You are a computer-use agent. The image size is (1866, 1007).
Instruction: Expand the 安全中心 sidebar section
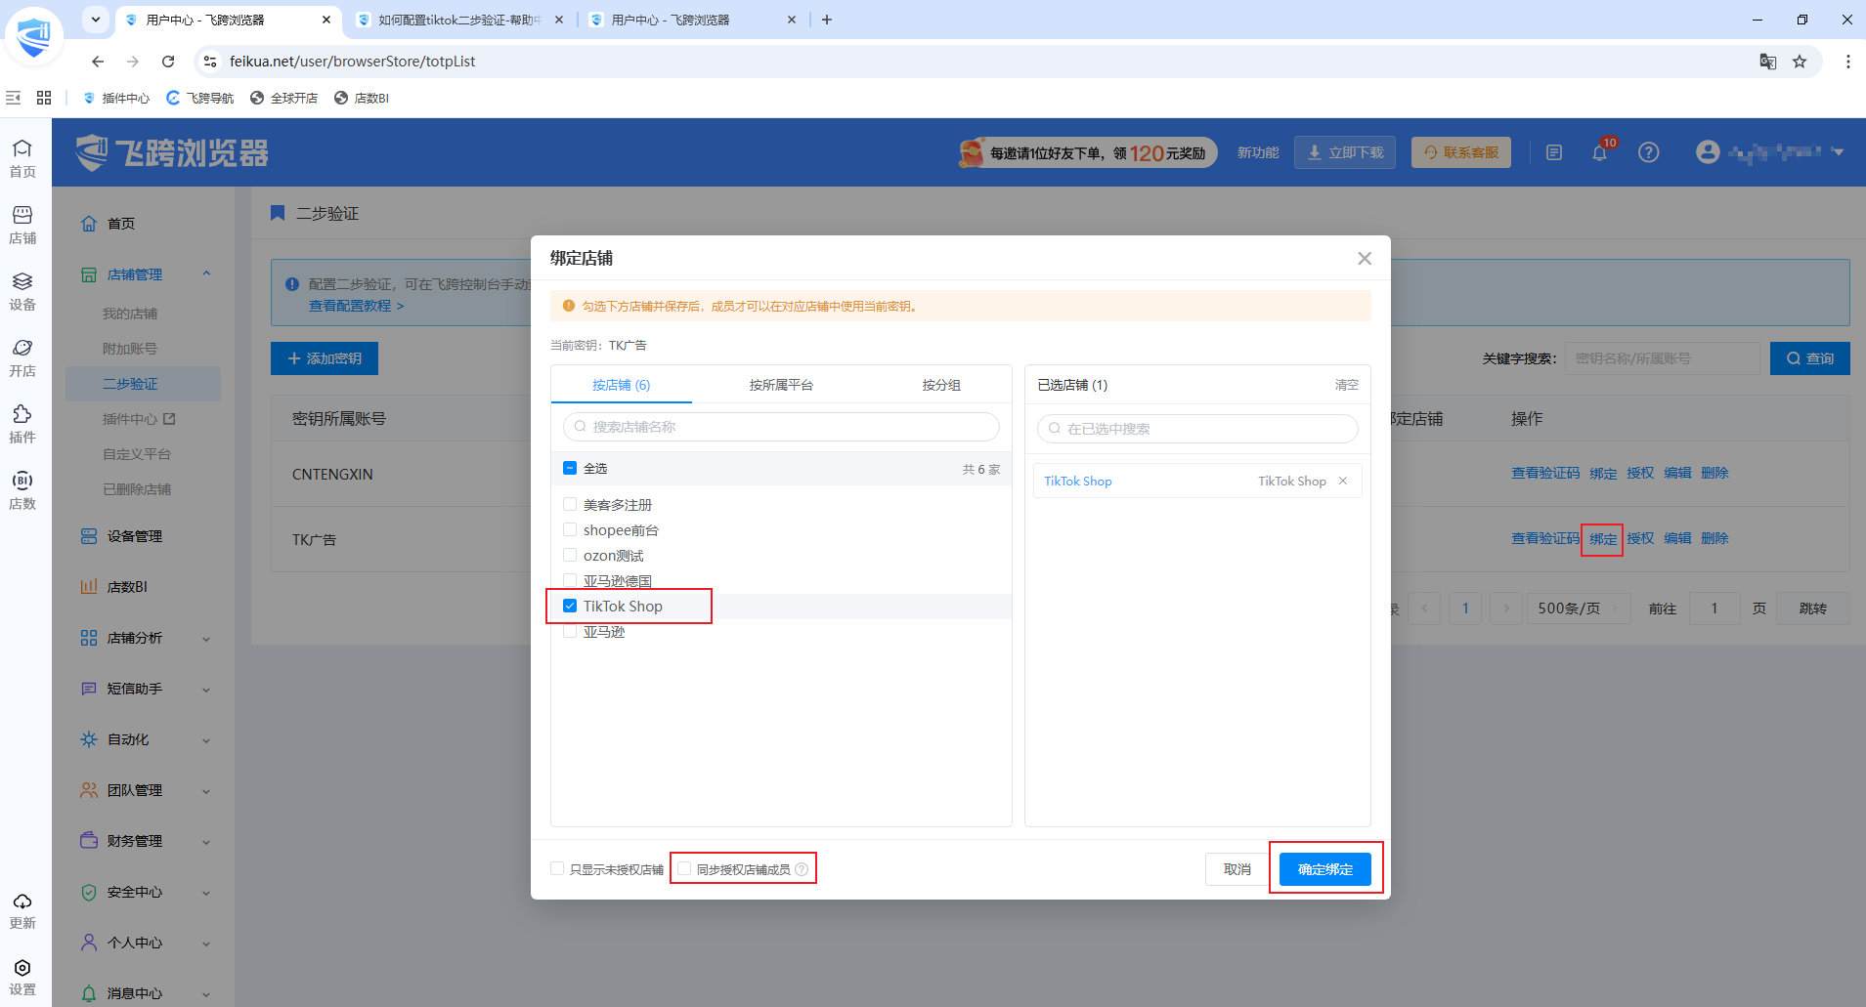click(206, 893)
